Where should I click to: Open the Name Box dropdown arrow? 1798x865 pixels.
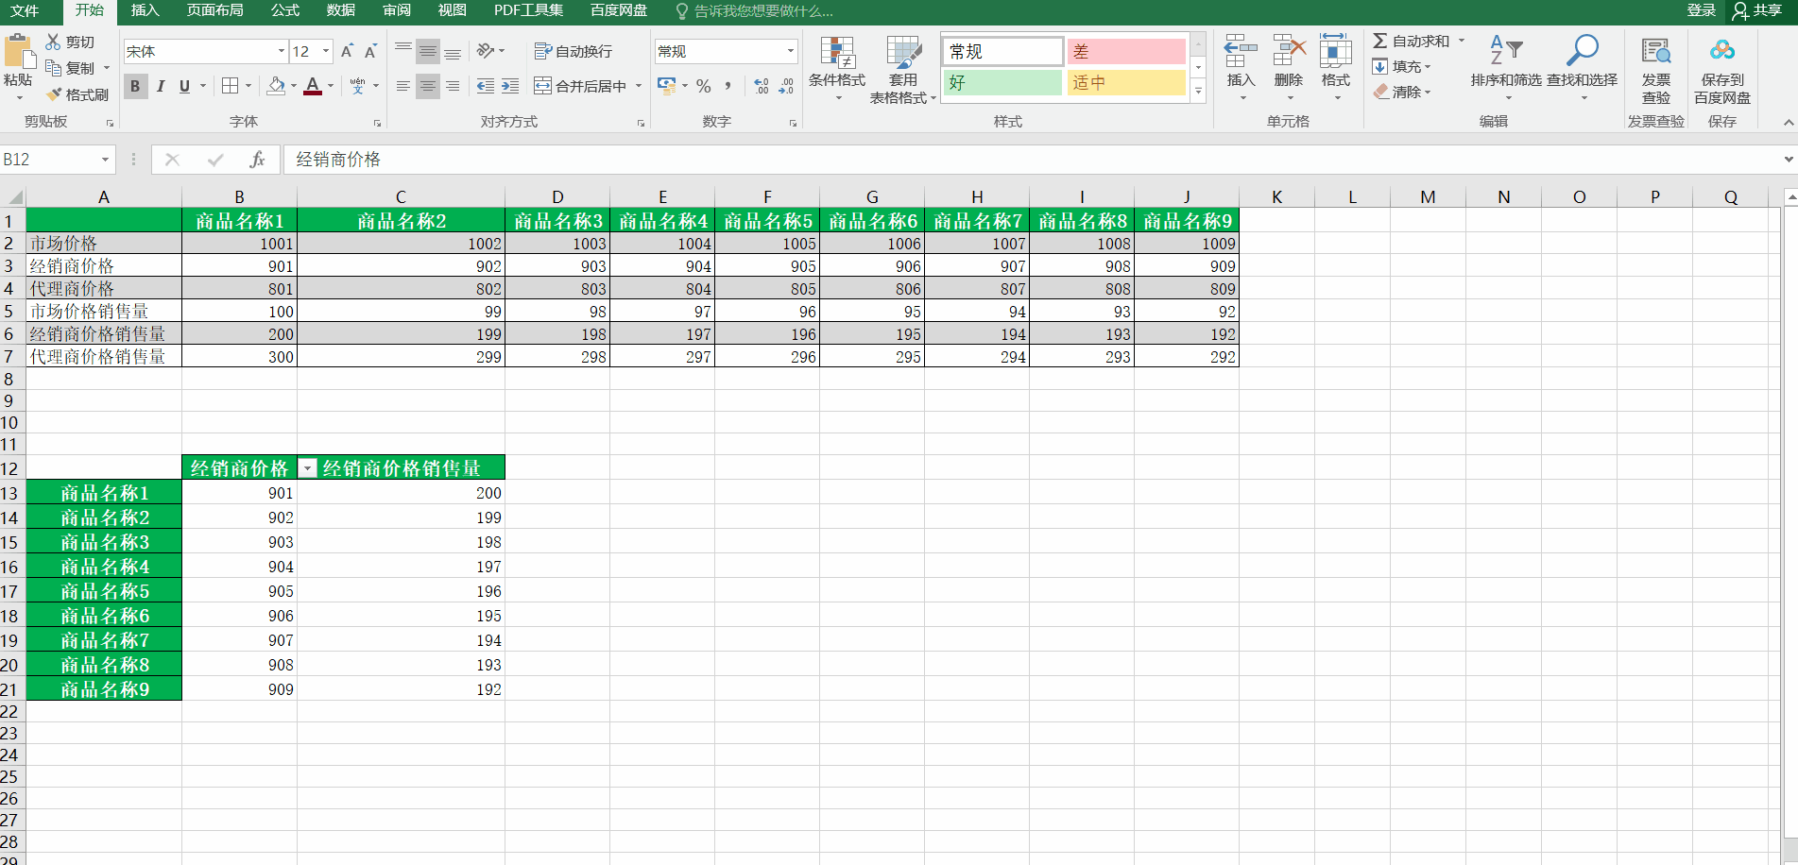click(105, 160)
